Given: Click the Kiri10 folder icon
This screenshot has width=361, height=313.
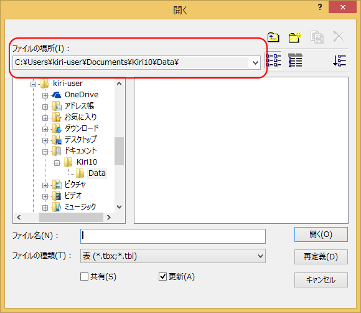Looking at the screenshot, I should (x=68, y=162).
